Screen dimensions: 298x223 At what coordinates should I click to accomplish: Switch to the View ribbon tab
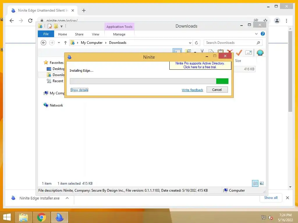(x=95, y=34)
